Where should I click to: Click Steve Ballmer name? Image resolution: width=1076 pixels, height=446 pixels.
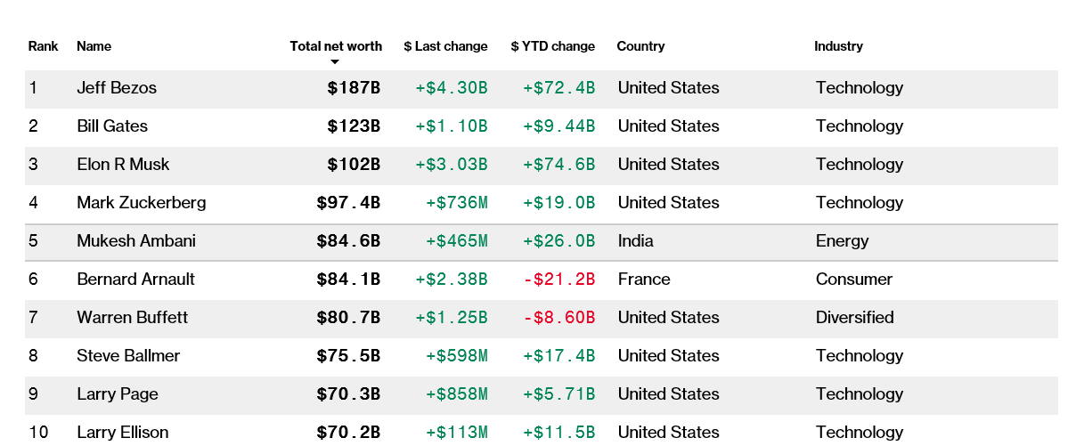click(x=128, y=356)
